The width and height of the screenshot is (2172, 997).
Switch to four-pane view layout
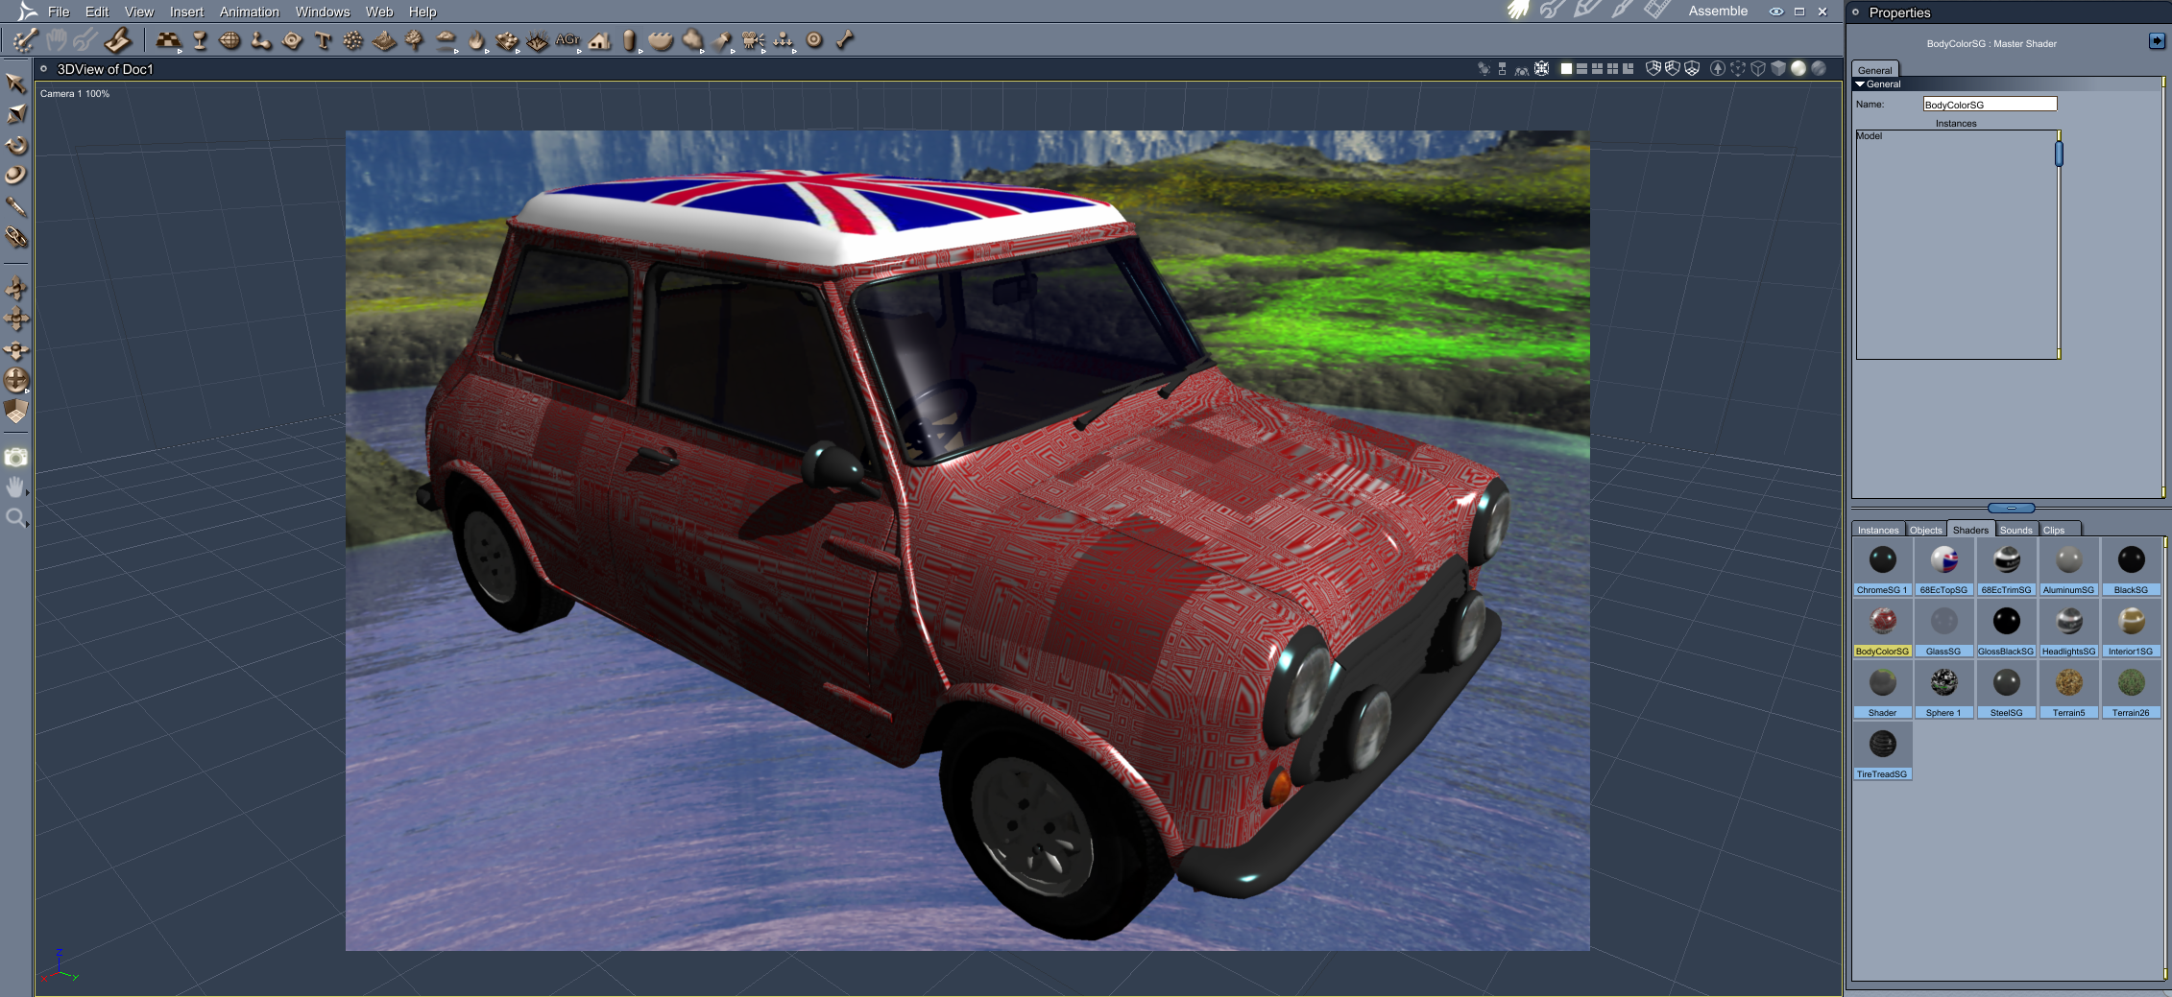[1612, 69]
